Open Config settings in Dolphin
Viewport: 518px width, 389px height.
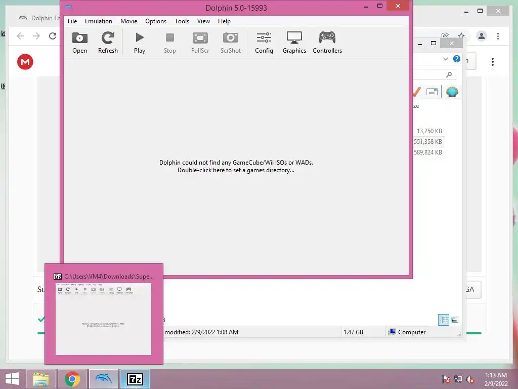click(x=264, y=43)
